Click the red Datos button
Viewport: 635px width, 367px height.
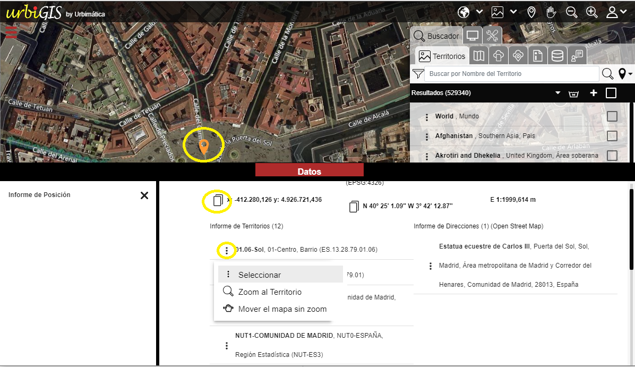coord(310,170)
